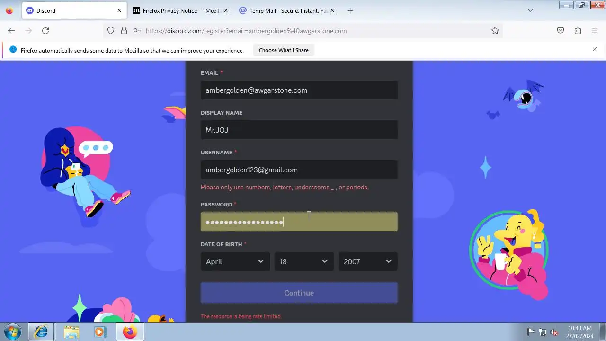Click the PASSWORD label
The width and height of the screenshot is (606, 341).
click(x=216, y=205)
